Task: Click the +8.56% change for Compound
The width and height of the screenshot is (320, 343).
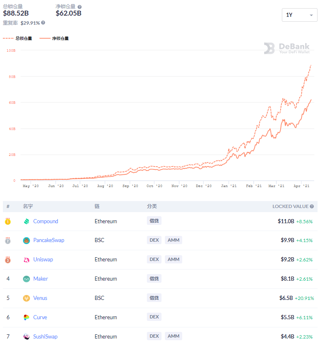Action: coord(304,222)
